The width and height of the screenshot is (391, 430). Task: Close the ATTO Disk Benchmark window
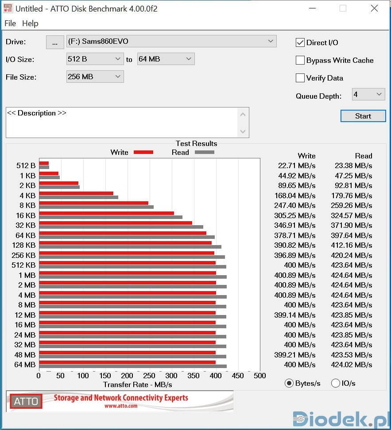click(x=374, y=8)
